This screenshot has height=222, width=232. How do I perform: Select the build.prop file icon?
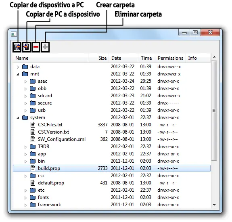click(33, 168)
